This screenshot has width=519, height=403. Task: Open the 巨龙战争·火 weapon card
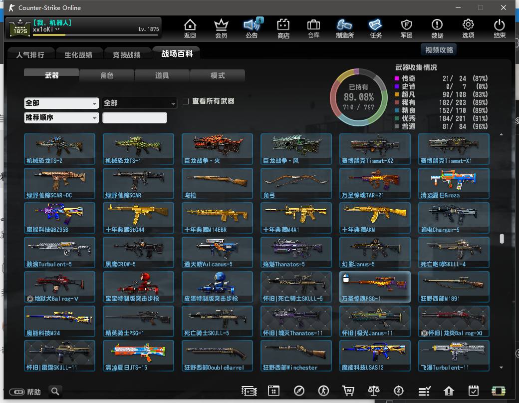pos(217,149)
